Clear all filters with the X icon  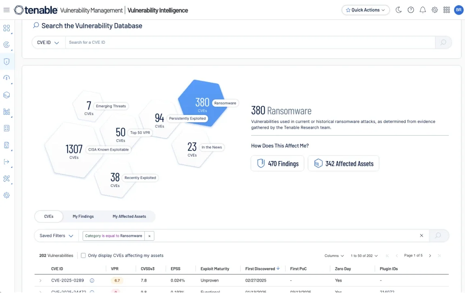coord(421,236)
